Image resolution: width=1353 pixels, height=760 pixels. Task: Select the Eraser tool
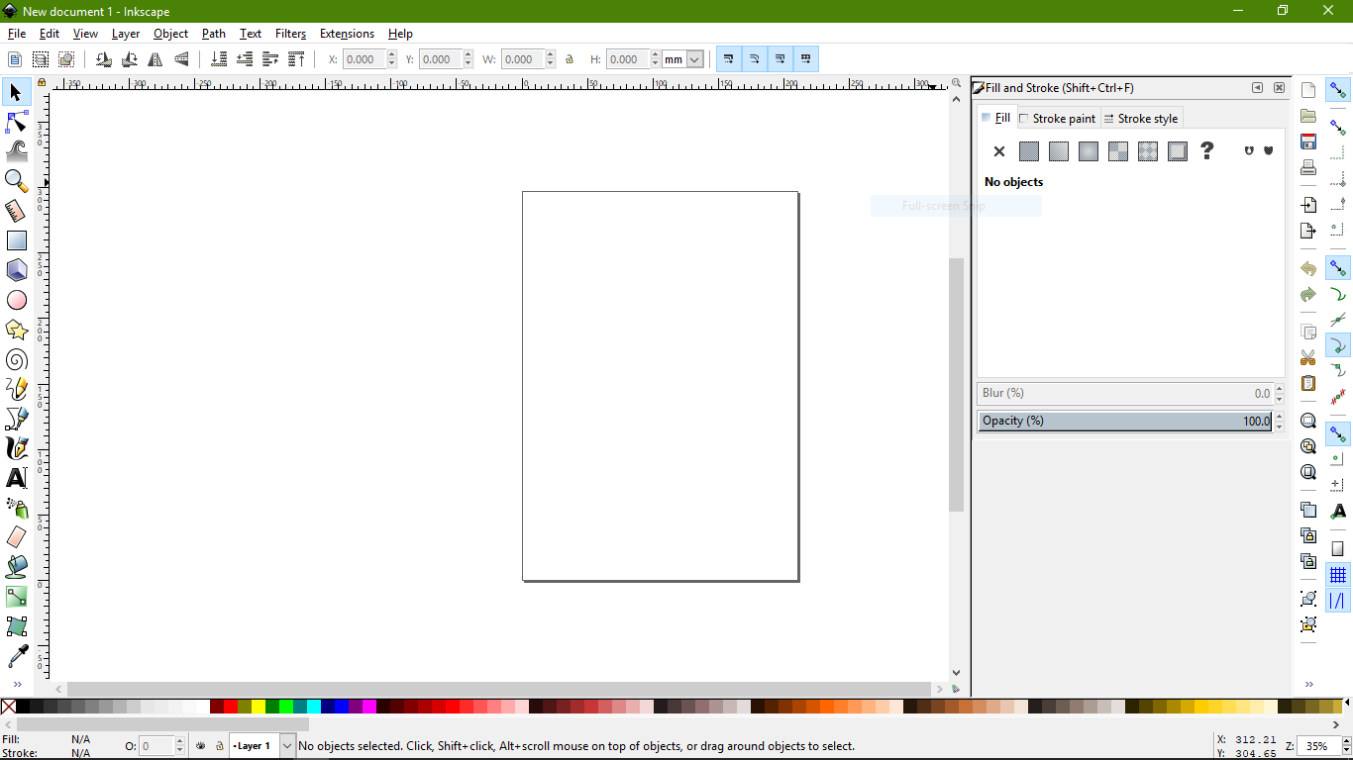pyautogui.click(x=17, y=537)
